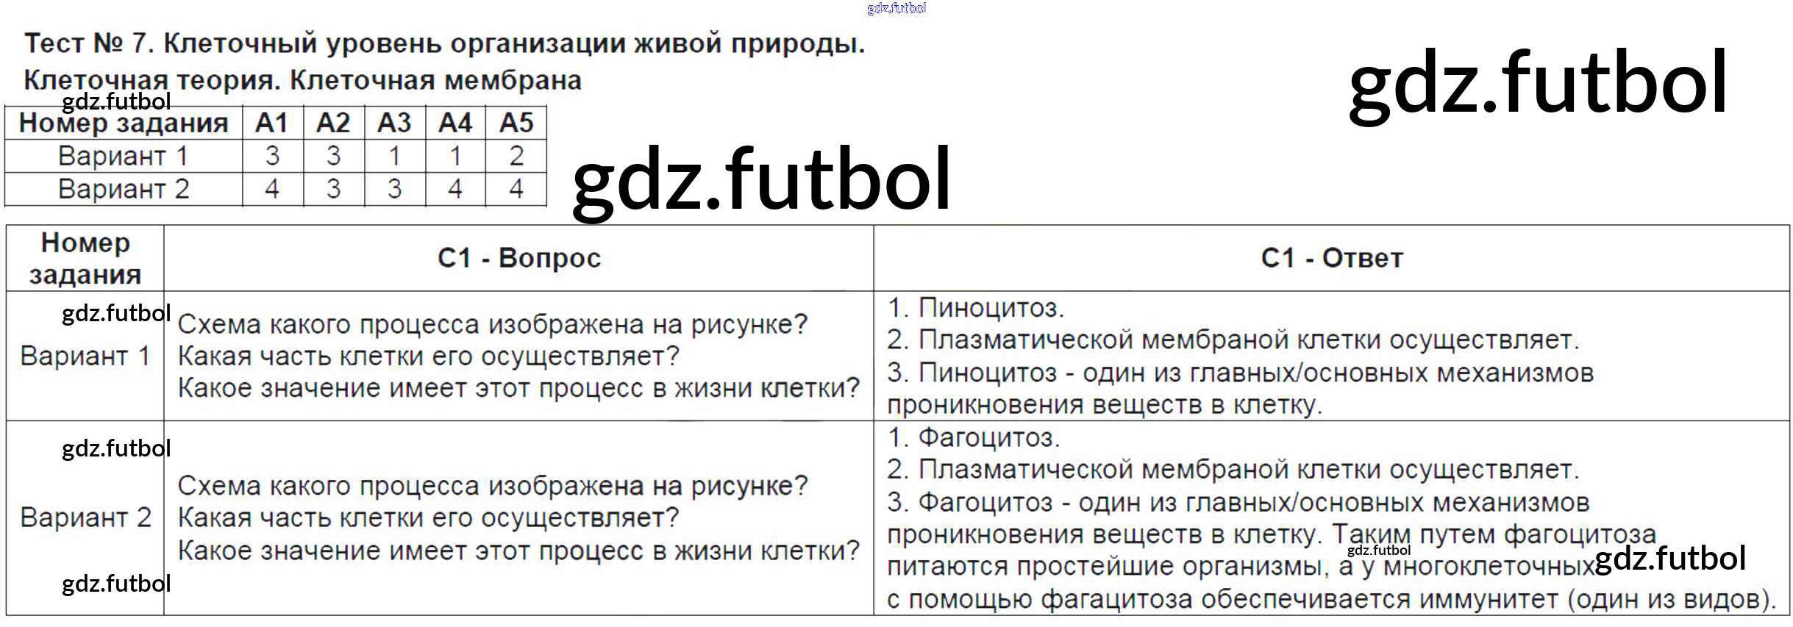The height and width of the screenshot is (627, 1793).
Task: Select the A3 column header
Action: 394,123
